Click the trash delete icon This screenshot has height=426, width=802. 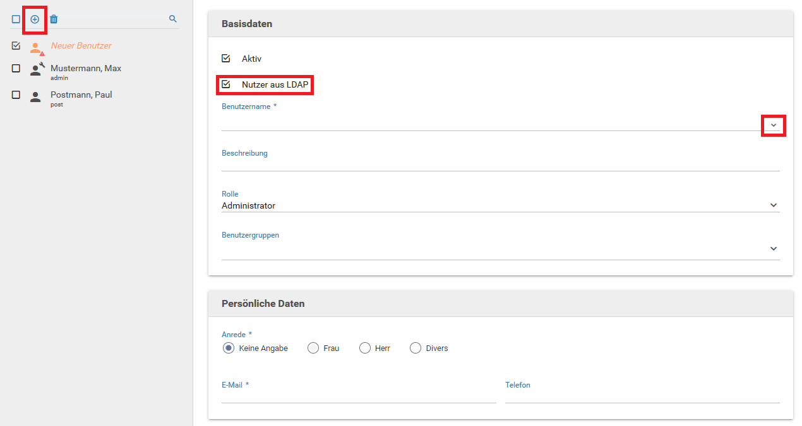[54, 20]
